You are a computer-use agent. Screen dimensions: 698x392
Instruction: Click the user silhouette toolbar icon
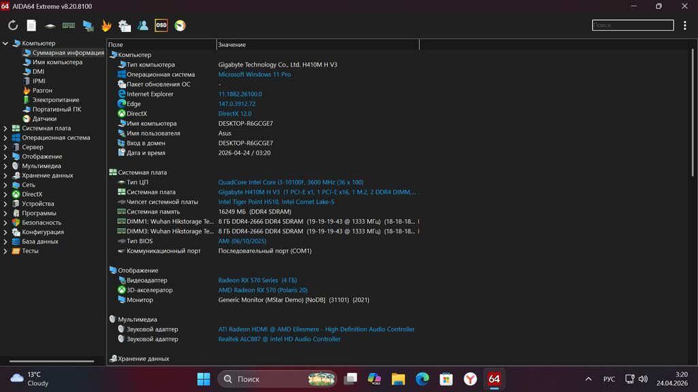click(x=143, y=25)
